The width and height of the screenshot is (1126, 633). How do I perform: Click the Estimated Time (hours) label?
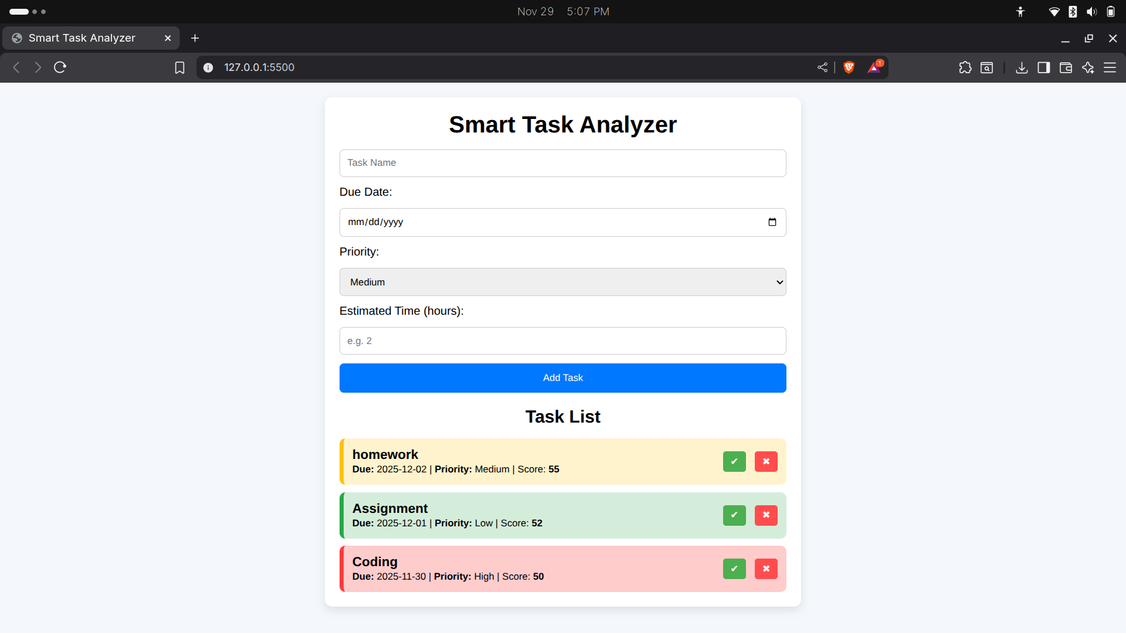401,311
